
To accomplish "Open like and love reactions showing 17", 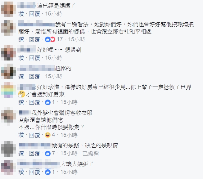I will 54,39.
